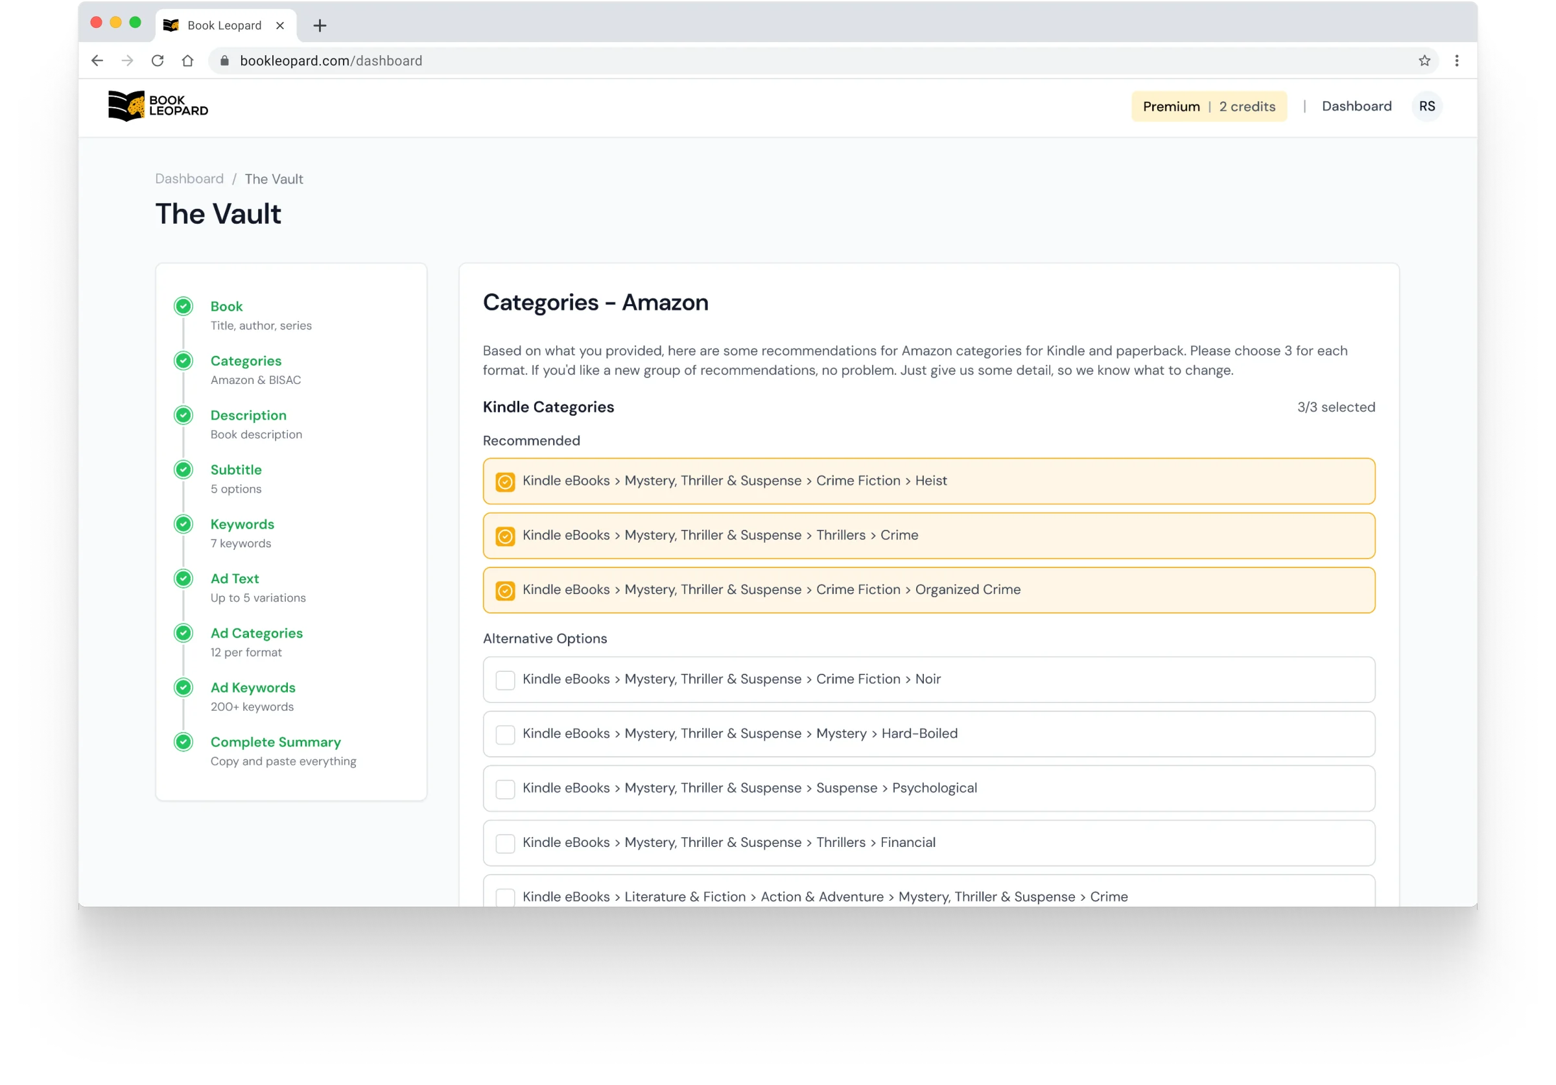This screenshot has width=1556, height=1085.
Task: Click the Kindle Categories heading
Action: point(548,407)
